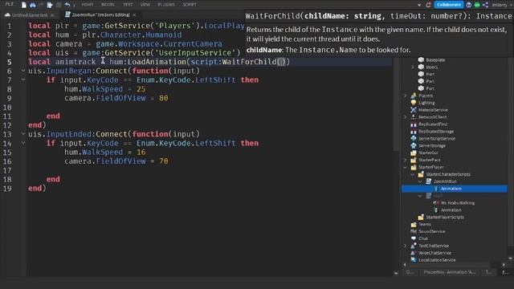This screenshot has height=289, width=514.
Task: Collapse the StarterCharacterScripts folder
Action: click(413, 174)
